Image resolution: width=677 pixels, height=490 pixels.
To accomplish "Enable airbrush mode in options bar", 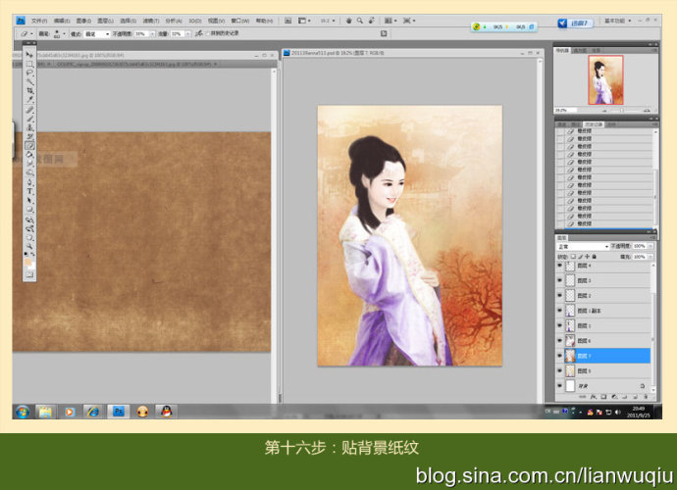I will [x=198, y=33].
